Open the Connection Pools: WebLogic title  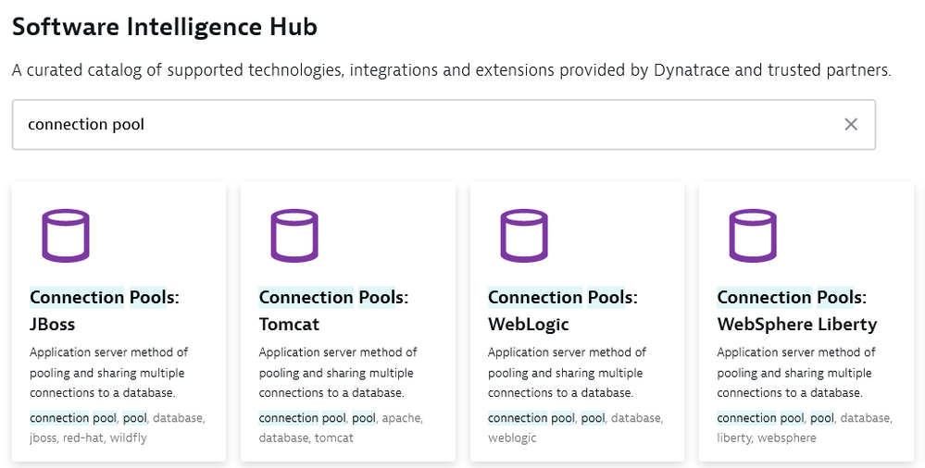[x=563, y=311]
